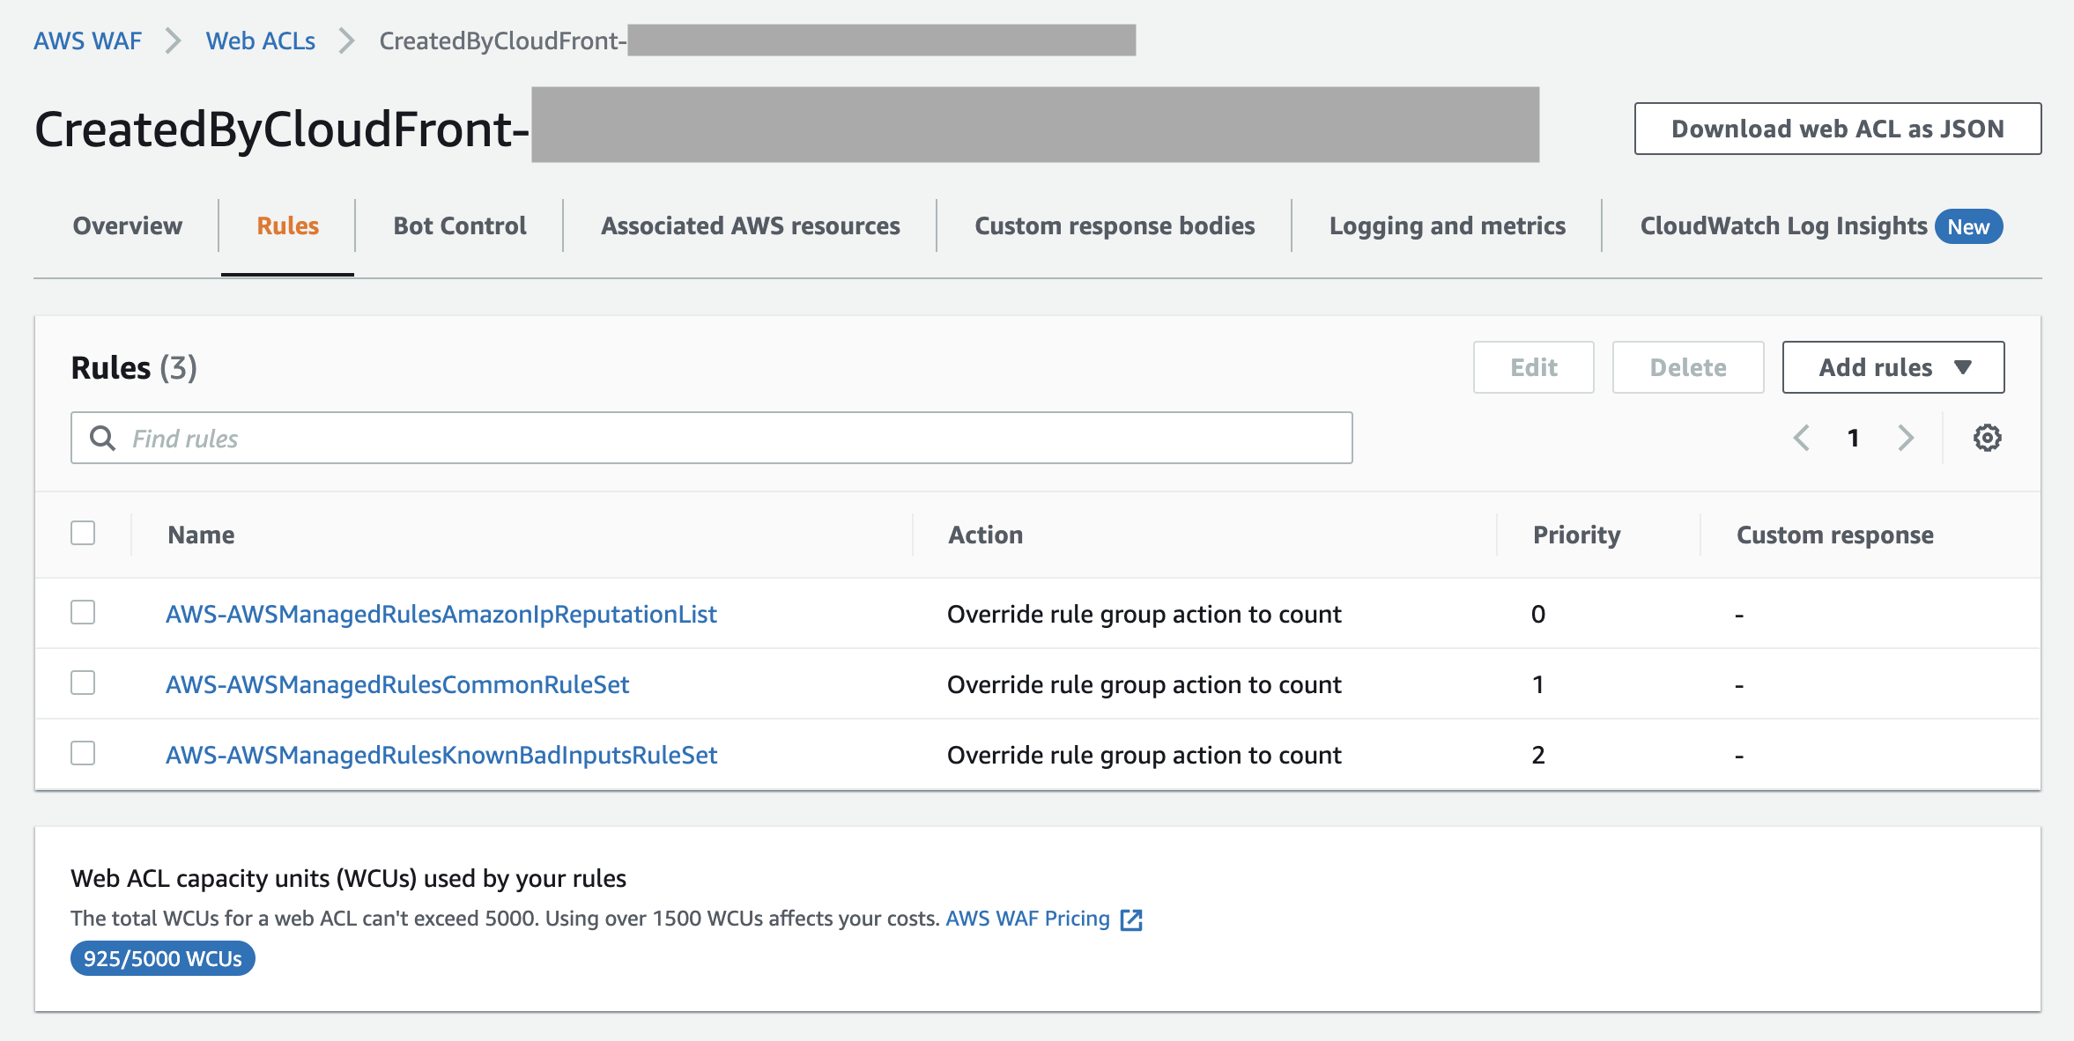Click the Edit button
Screen dimensions: 2074x1041
pos(1534,367)
